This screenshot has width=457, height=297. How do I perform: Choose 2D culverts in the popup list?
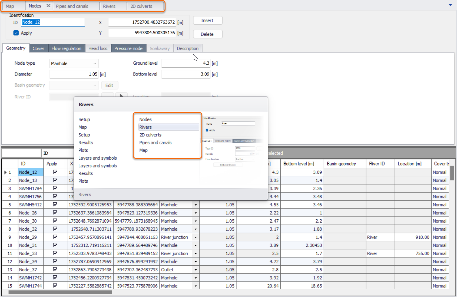[x=150, y=135]
